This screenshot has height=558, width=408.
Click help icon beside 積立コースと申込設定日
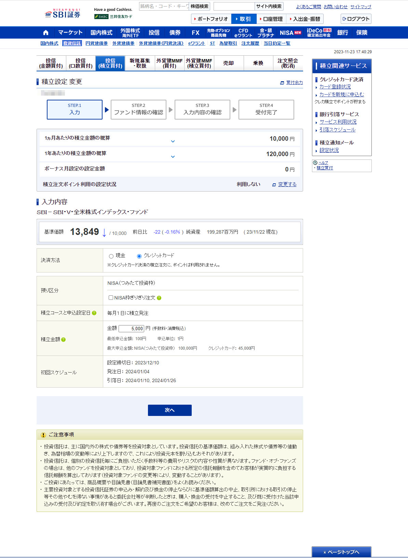94,313
